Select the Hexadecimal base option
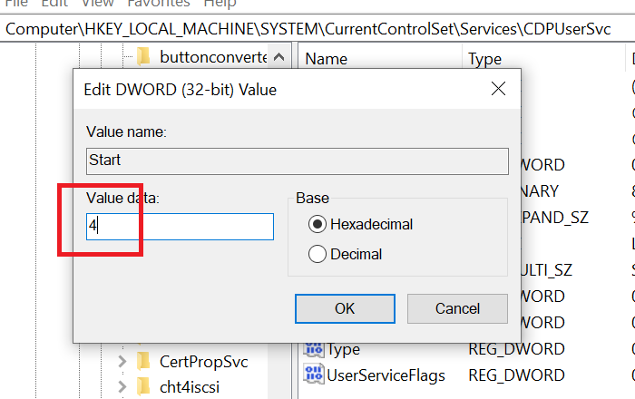The image size is (635, 399). pos(317,224)
